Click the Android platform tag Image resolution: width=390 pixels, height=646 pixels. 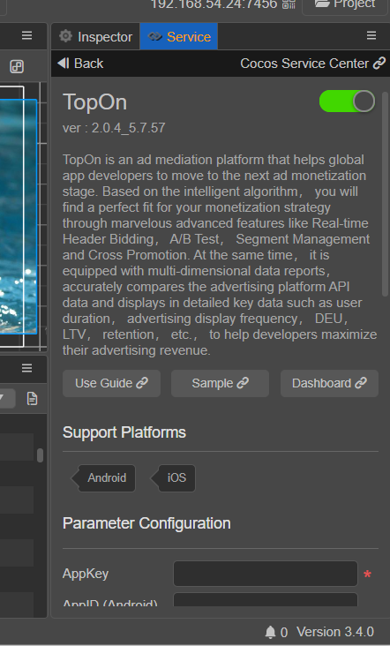[103, 478]
